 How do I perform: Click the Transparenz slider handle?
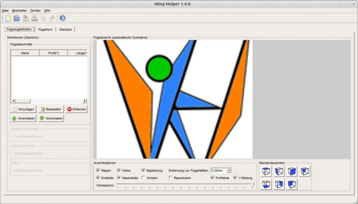point(253,185)
